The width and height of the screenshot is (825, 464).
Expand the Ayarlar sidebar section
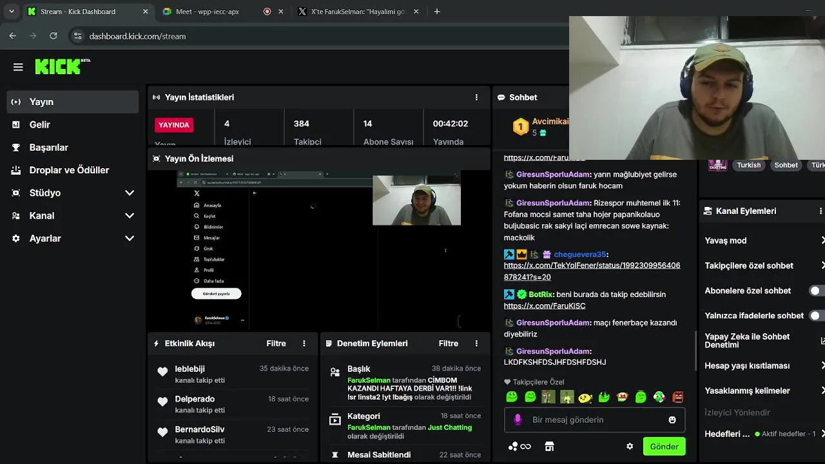[x=130, y=238]
